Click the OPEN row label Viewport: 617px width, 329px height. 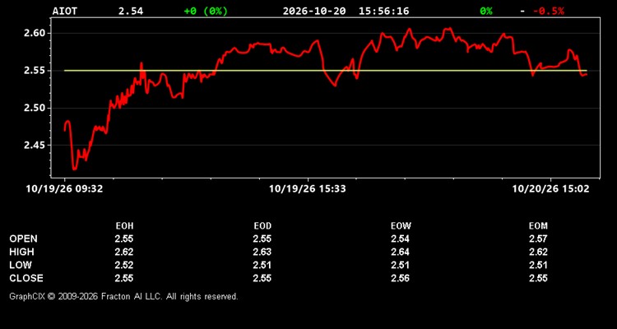[x=24, y=239]
